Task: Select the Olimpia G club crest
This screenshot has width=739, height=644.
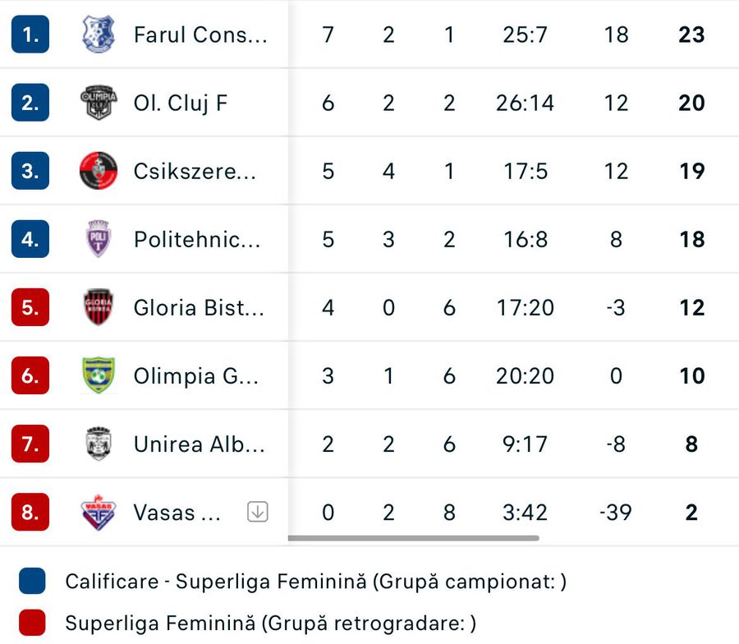Action: pyautogui.click(x=99, y=375)
